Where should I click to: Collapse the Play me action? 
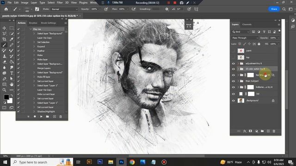click(31, 29)
